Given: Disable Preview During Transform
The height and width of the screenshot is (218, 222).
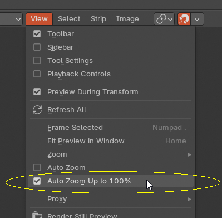Looking at the screenshot, I should (x=37, y=92).
